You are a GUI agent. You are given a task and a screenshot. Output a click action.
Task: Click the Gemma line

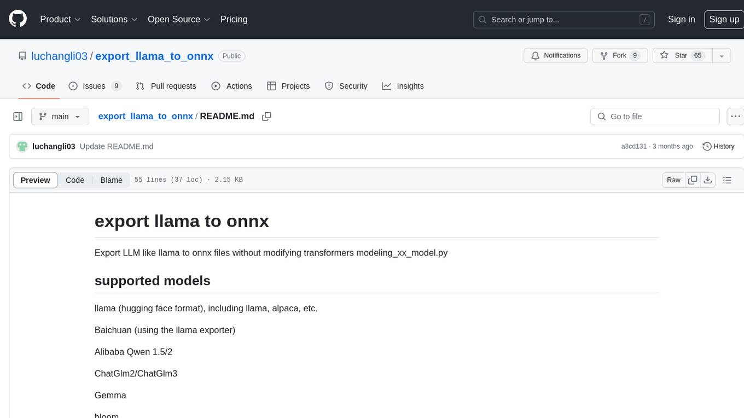coord(111,396)
